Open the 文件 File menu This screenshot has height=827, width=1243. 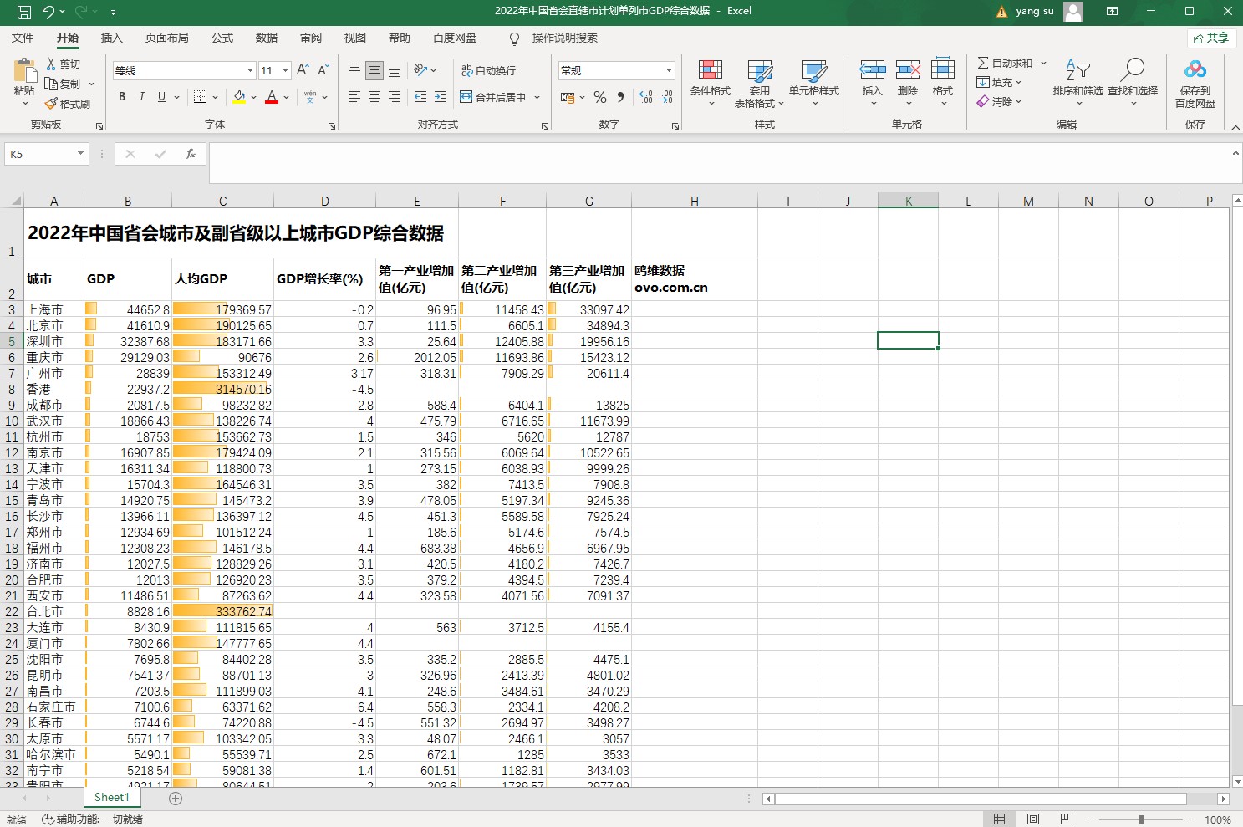(23, 38)
